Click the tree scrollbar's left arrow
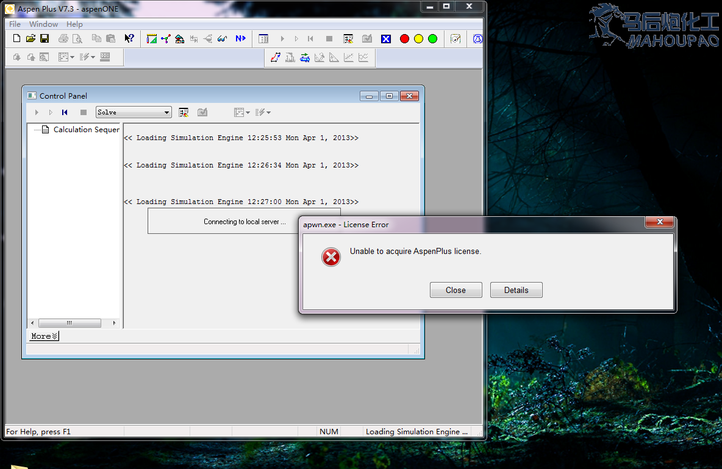This screenshot has width=722, height=469. [32, 323]
